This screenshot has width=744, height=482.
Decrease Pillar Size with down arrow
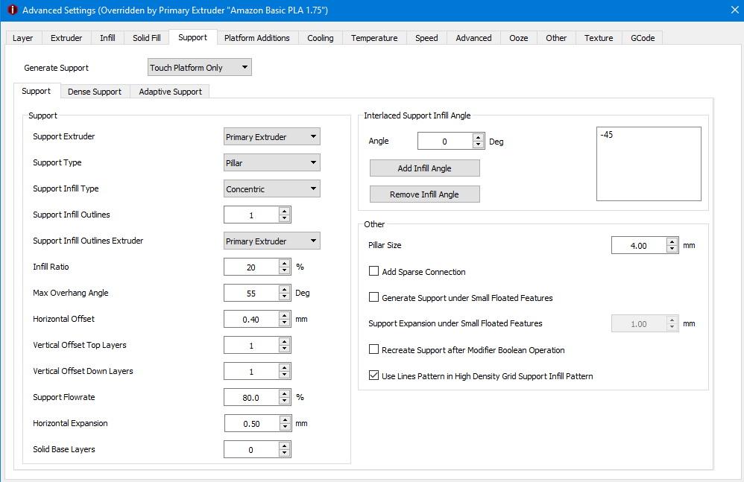(672, 249)
